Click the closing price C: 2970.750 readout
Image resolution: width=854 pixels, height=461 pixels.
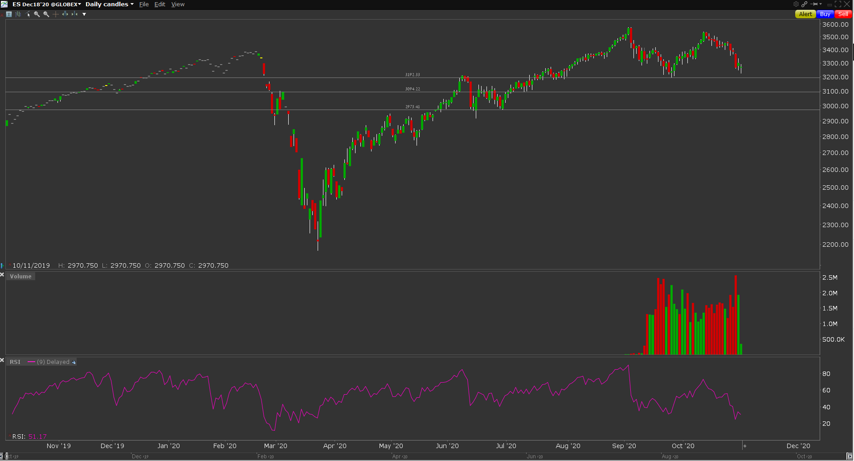click(x=208, y=265)
